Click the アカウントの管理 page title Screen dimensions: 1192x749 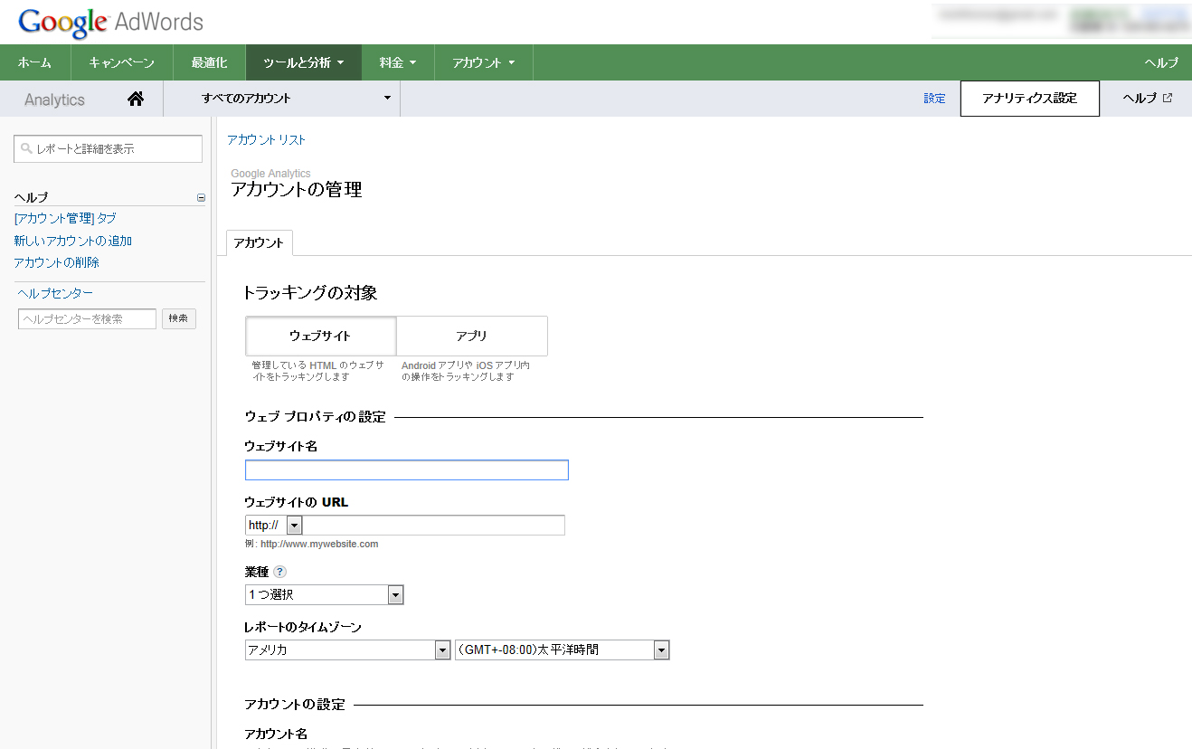coord(297,190)
